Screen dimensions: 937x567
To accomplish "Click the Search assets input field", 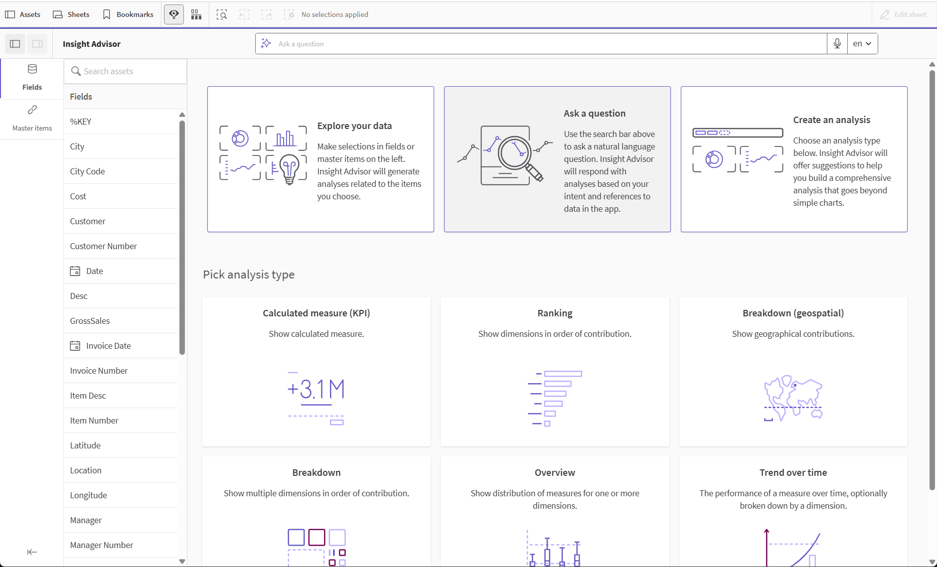I will 125,71.
